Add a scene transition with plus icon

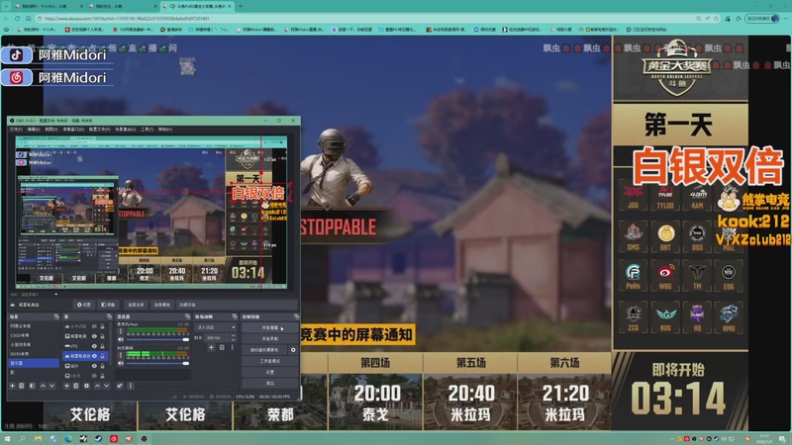click(x=211, y=348)
